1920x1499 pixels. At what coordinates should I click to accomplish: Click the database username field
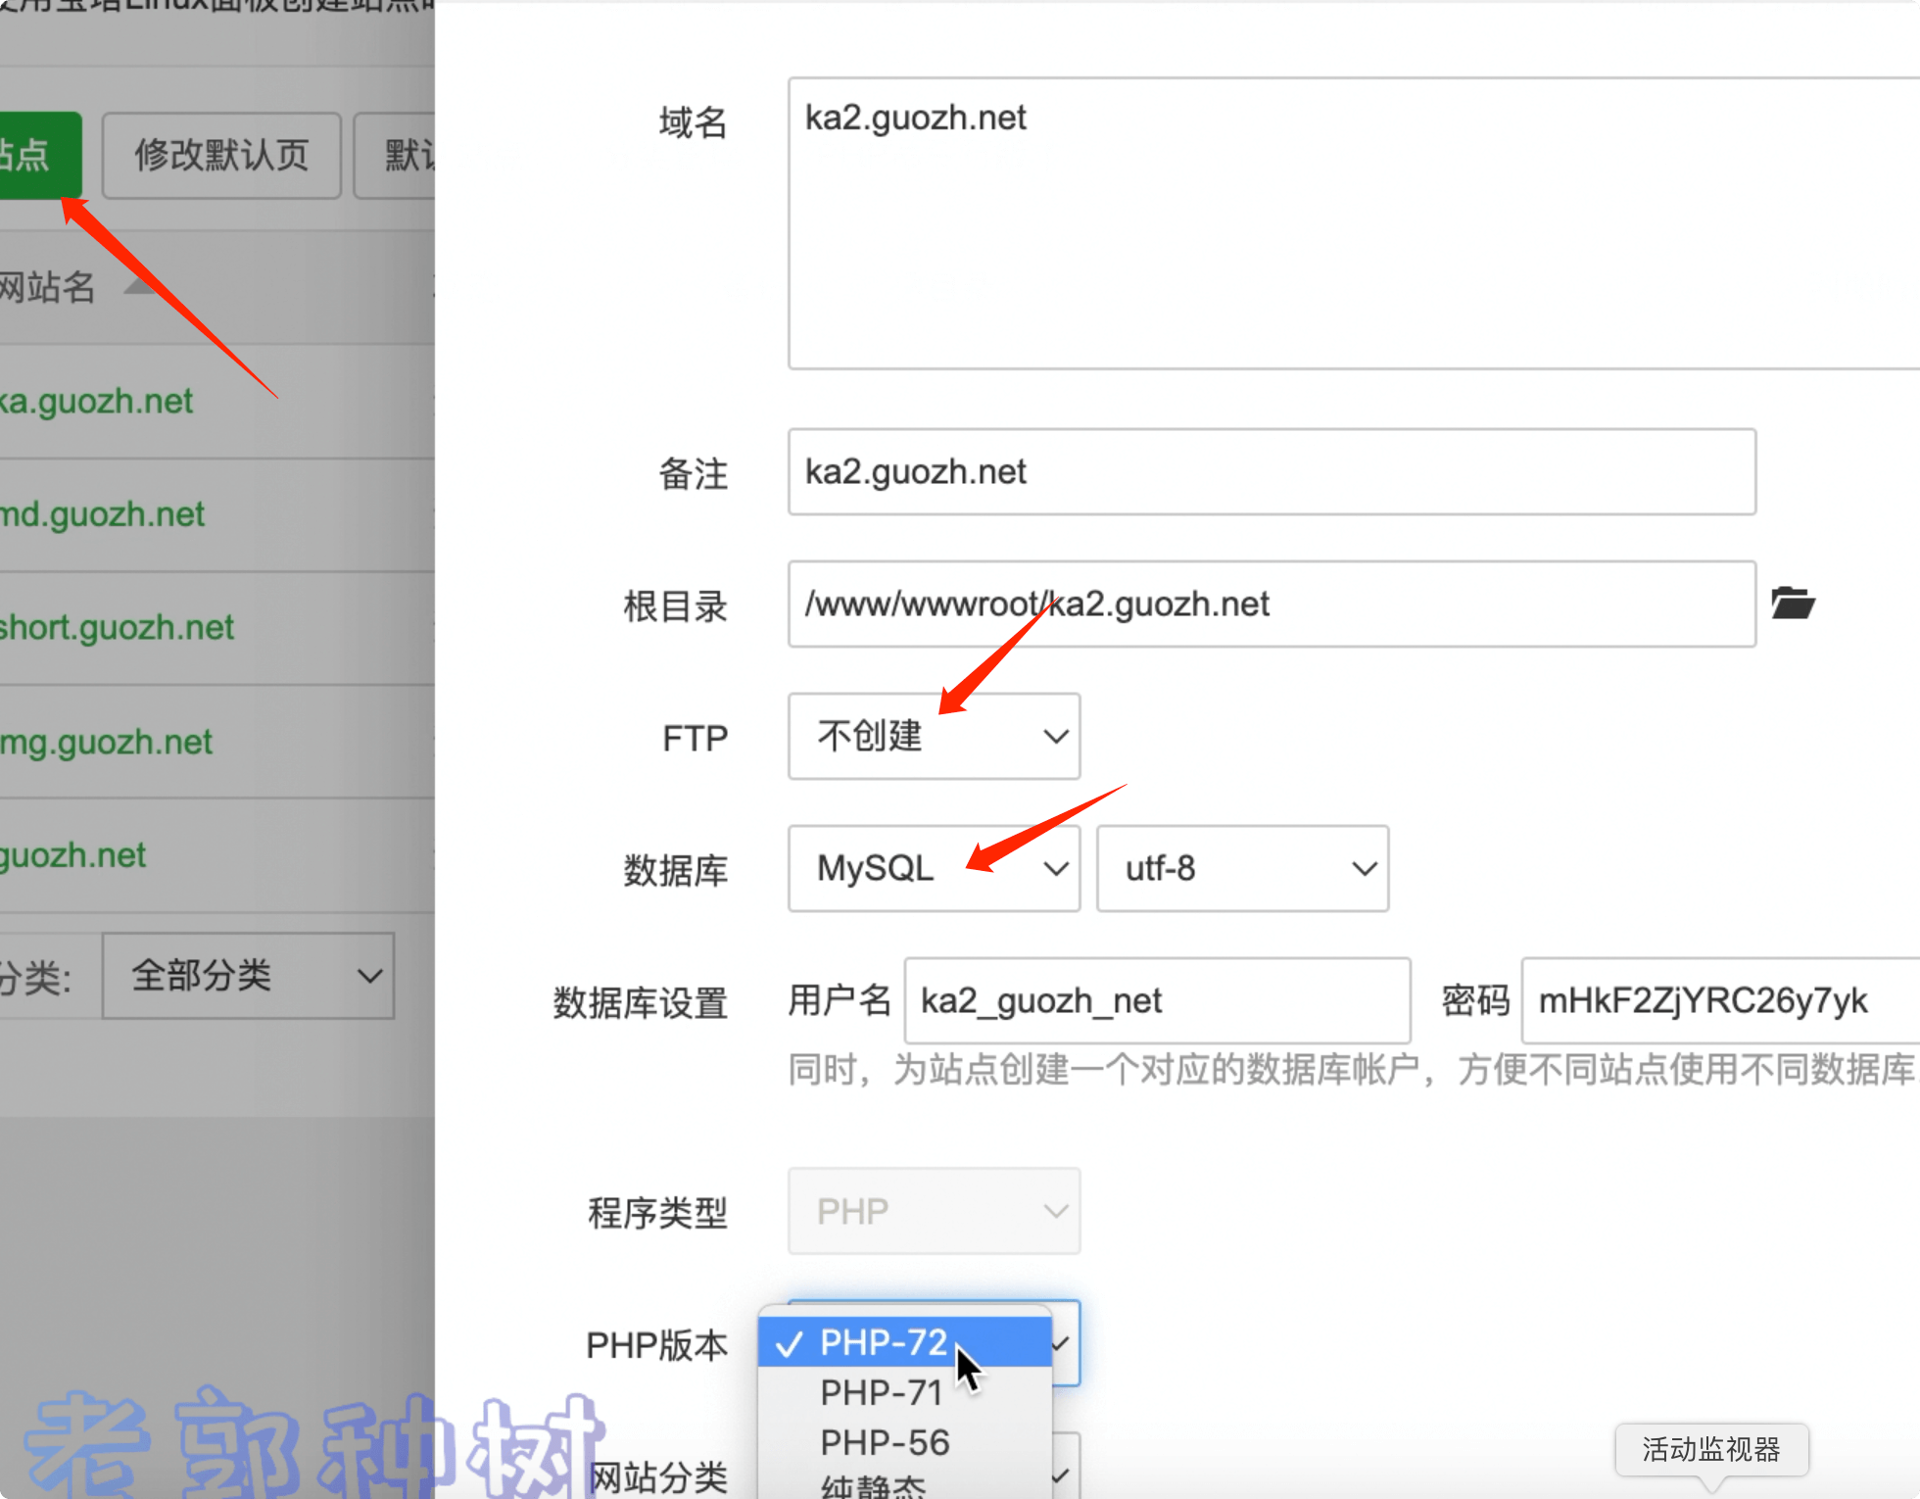(x=1157, y=1001)
